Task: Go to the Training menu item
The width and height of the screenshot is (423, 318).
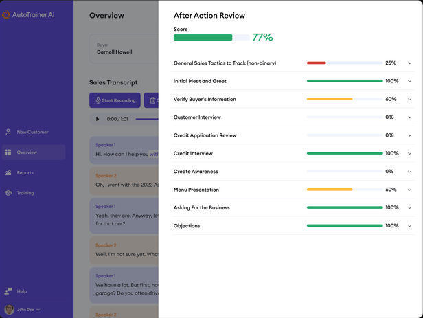Action: pos(25,193)
